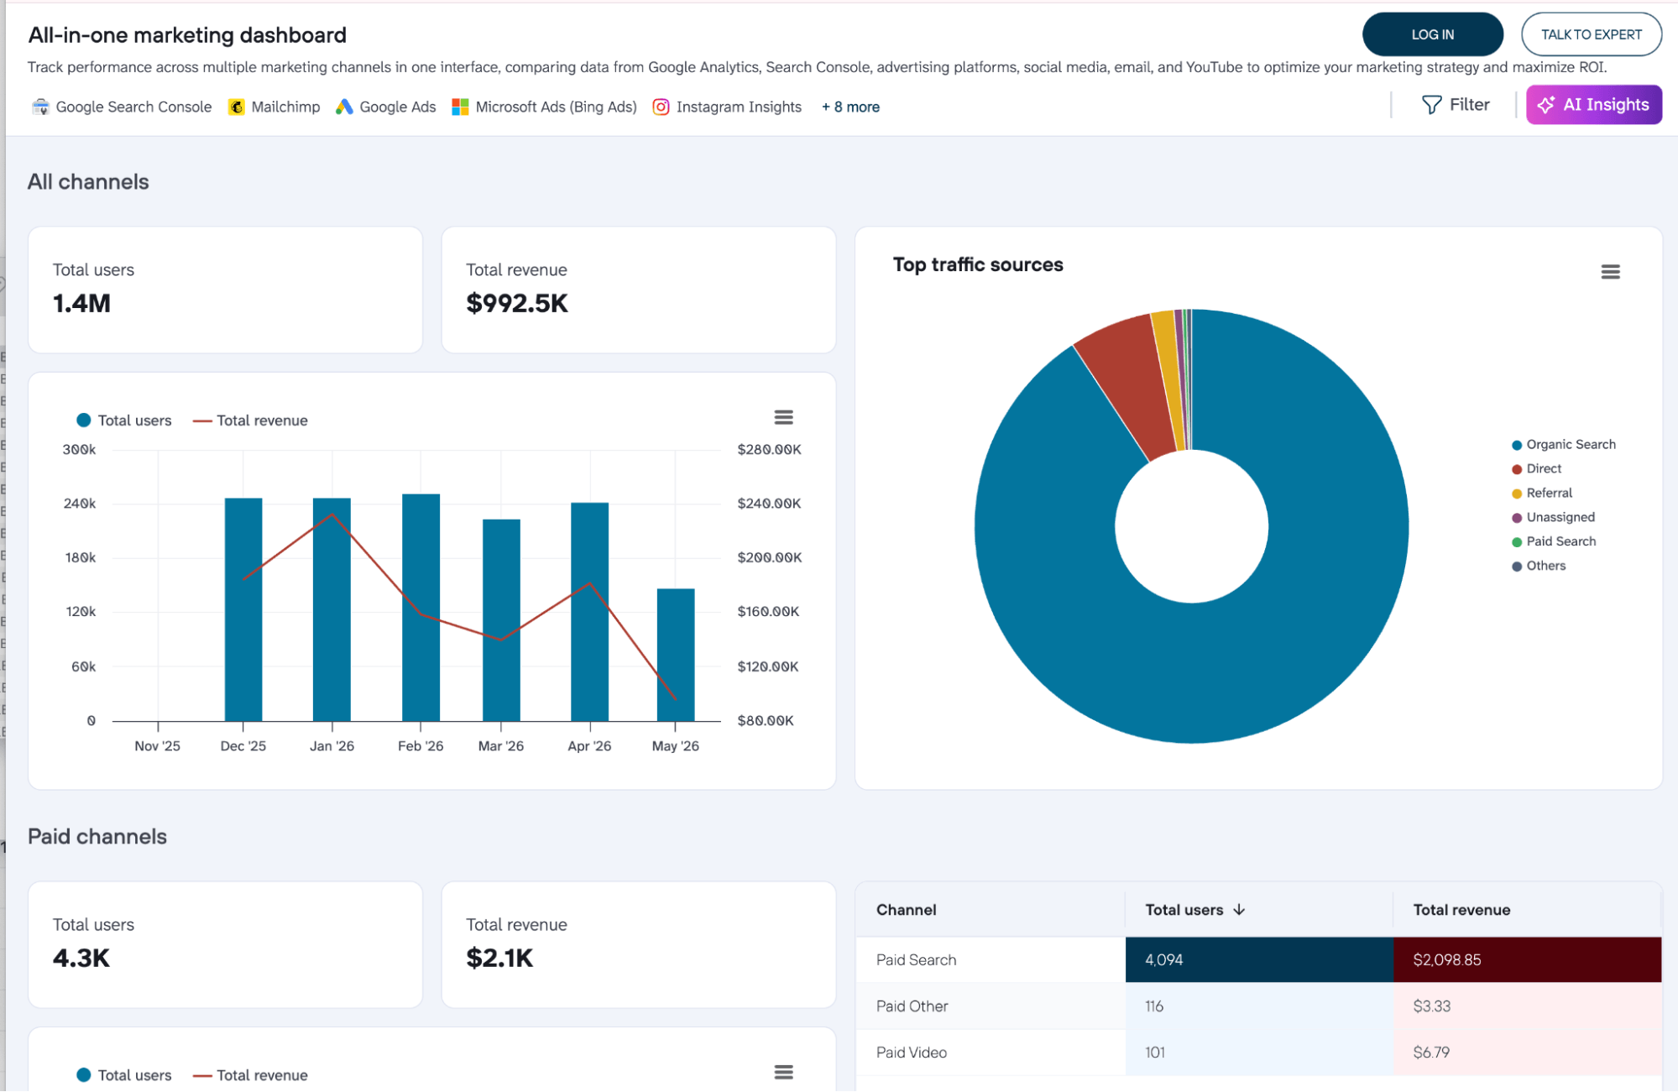Toggle Direct in the pie chart legend
Screen dimensions: 1678x1092
click(1537, 469)
